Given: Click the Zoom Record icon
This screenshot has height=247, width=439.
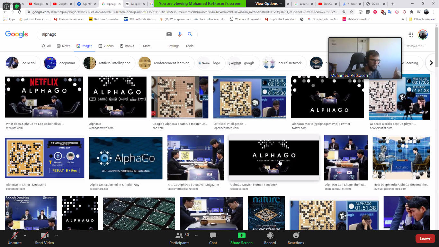Looking at the screenshot, I should (270, 238).
